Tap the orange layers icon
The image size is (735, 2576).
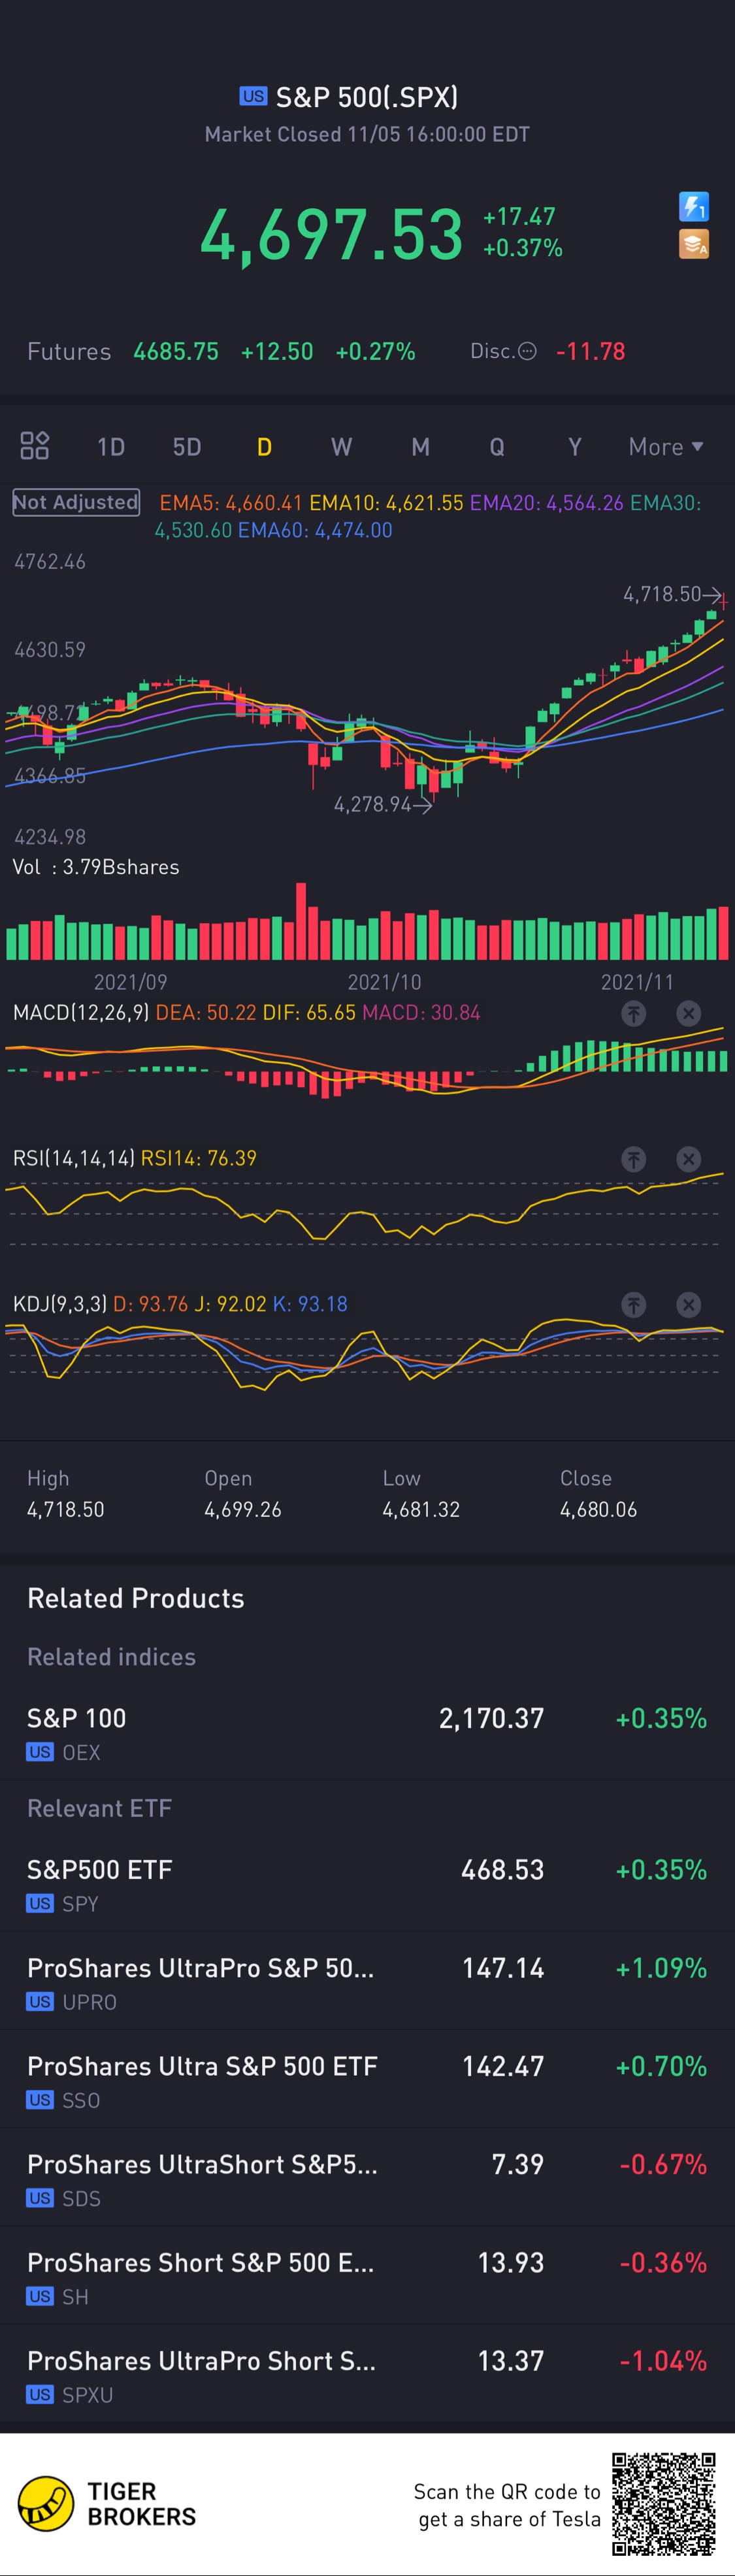point(694,244)
